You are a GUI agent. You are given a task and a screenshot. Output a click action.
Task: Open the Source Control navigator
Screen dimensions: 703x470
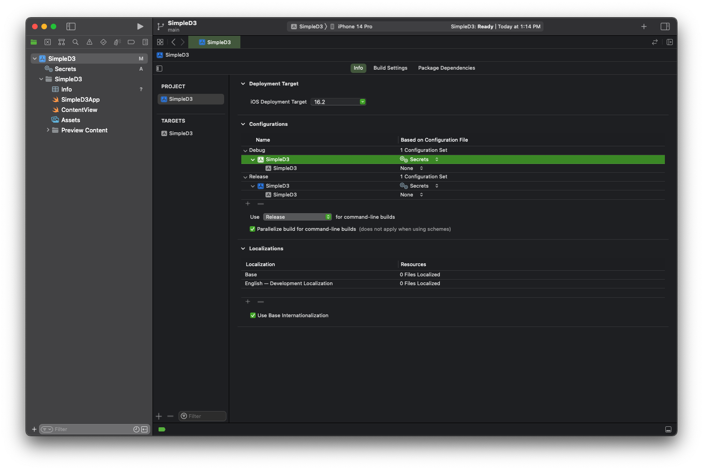click(47, 42)
